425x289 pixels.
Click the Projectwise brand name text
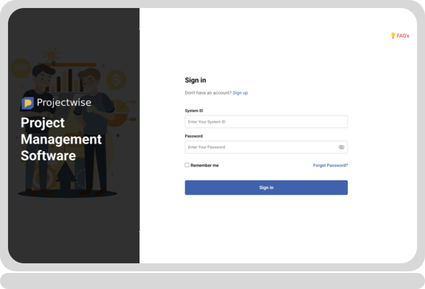point(64,103)
